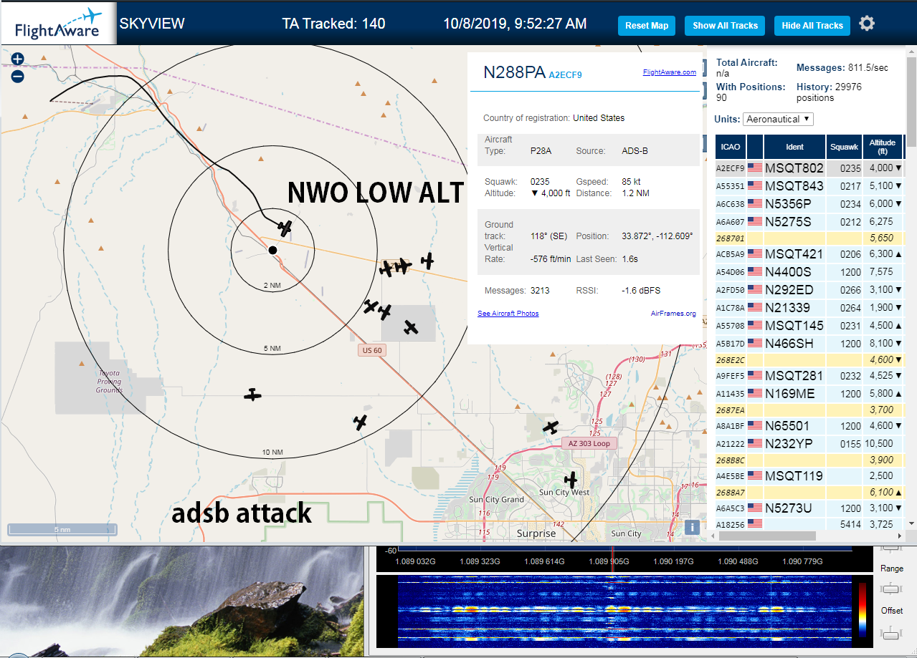Click the US flag in the N292ED row
This screenshot has height=658, width=917.
point(755,290)
